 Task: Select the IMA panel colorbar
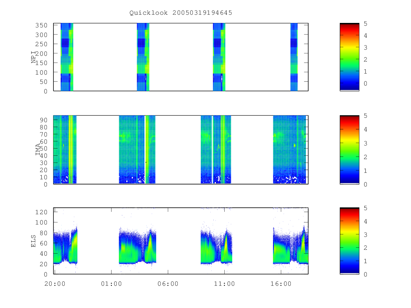[x=349, y=150]
